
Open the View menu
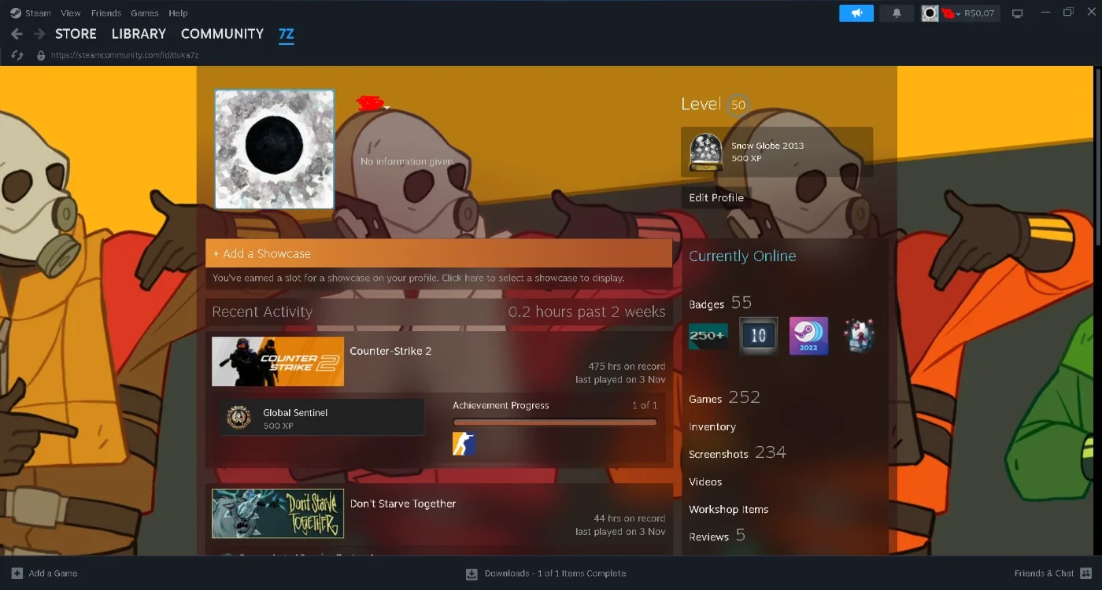click(71, 13)
